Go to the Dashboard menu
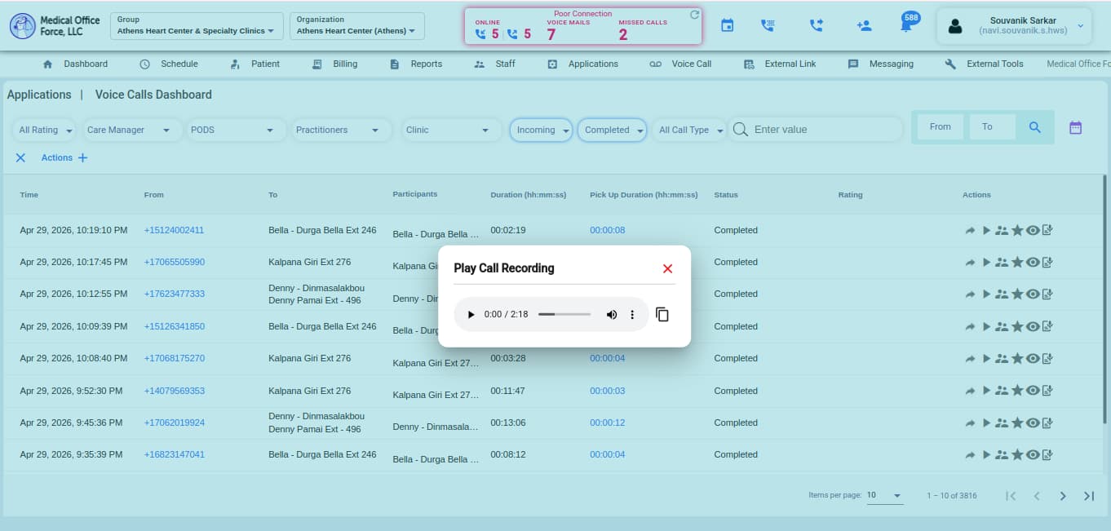 75,64
